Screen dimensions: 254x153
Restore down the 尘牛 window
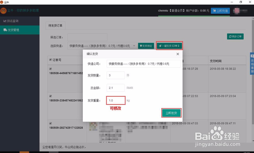[x=241, y=2]
